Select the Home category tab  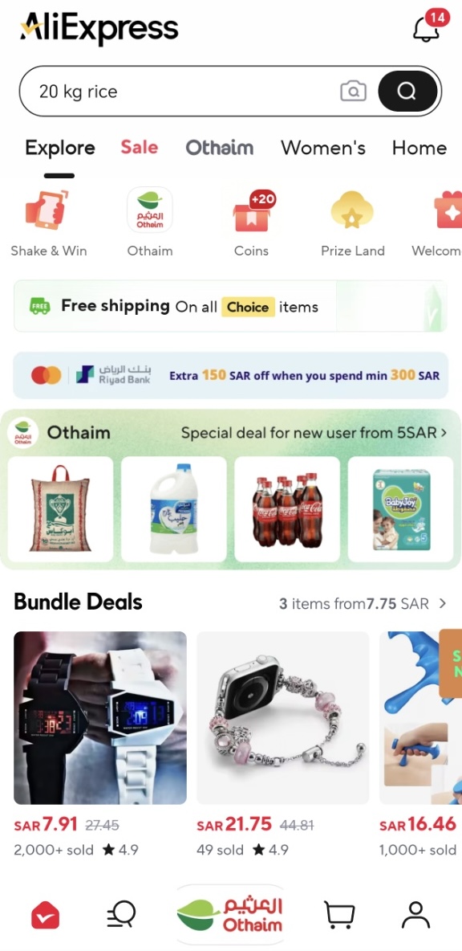click(x=419, y=147)
